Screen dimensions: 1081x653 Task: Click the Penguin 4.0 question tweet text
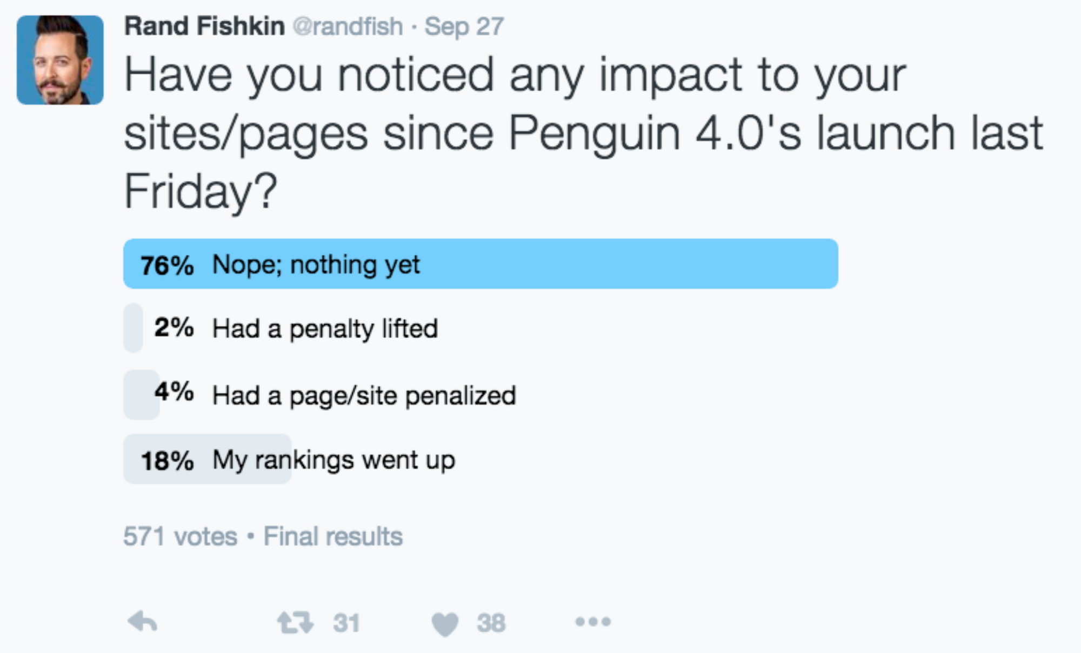584,133
